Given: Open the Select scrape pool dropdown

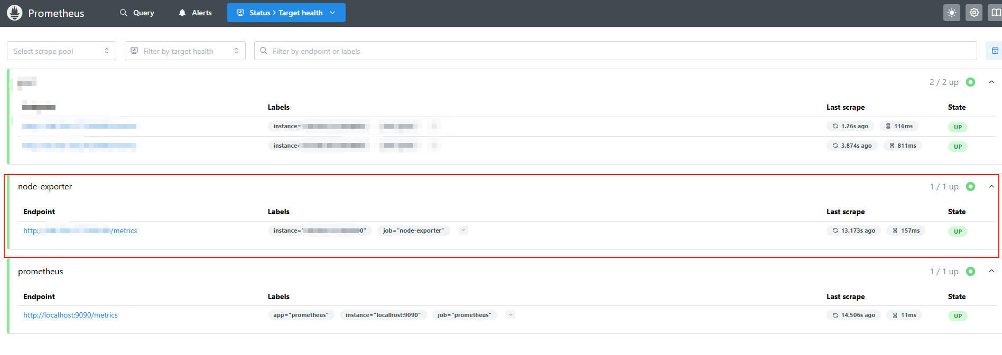Looking at the screenshot, I should click(x=61, y=51).
